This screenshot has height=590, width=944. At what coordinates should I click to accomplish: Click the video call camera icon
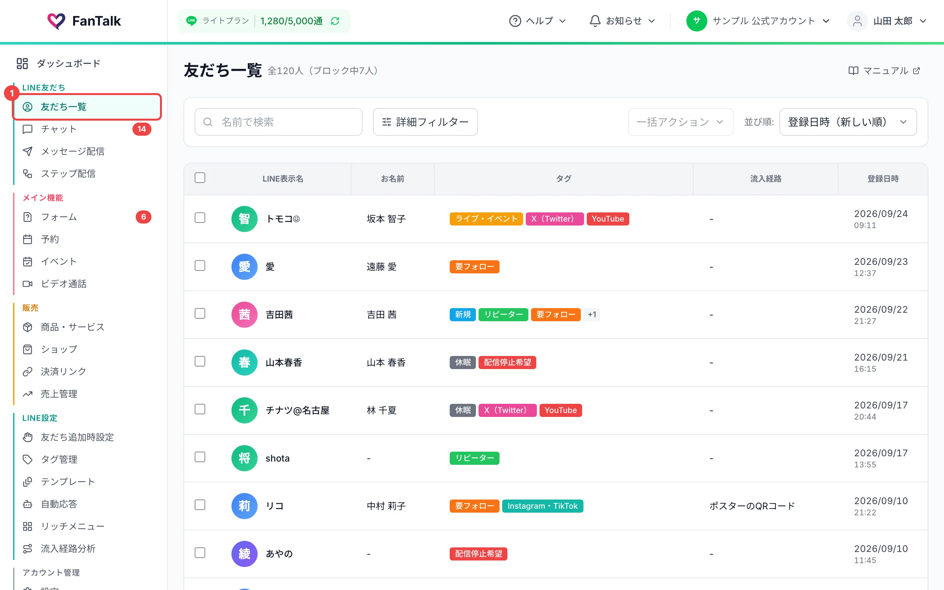pyautogui.click(x=27, y=284)
